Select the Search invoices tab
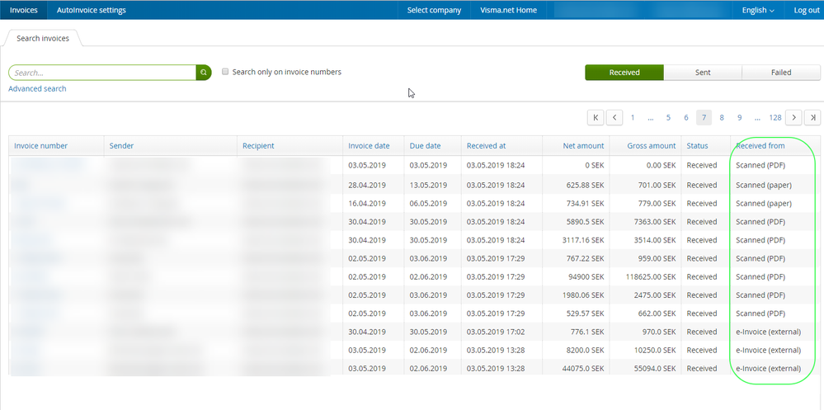824x410 pixels. tap(43, 39)
